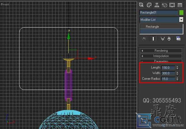186x129 pixels.
Task: Switch to the Modify panel tab
Action: [x=149, y=5]
